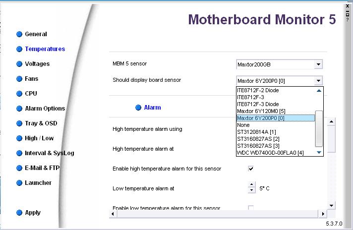Click the help question mark icon
Screen dimensions: 353x230
[x=348, y=20]
